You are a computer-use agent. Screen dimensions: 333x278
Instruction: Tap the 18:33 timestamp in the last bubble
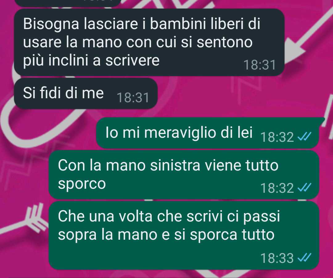pos(277,258)
